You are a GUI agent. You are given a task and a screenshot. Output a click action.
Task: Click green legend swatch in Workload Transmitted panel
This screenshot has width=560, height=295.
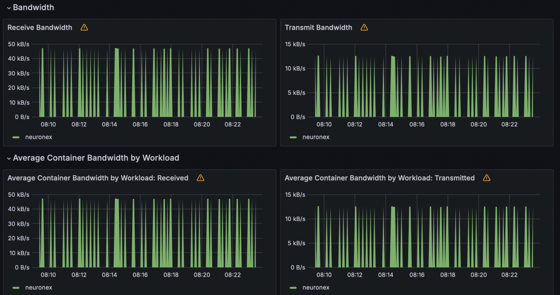tap(293, 288)
